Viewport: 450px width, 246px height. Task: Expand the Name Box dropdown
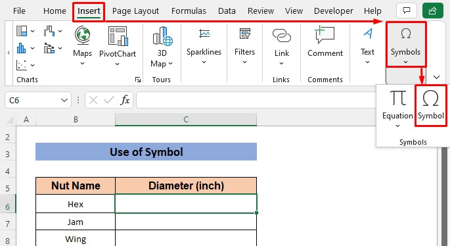64,100
